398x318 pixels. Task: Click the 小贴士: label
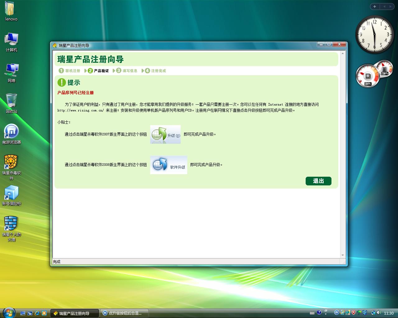pos(64,122)
